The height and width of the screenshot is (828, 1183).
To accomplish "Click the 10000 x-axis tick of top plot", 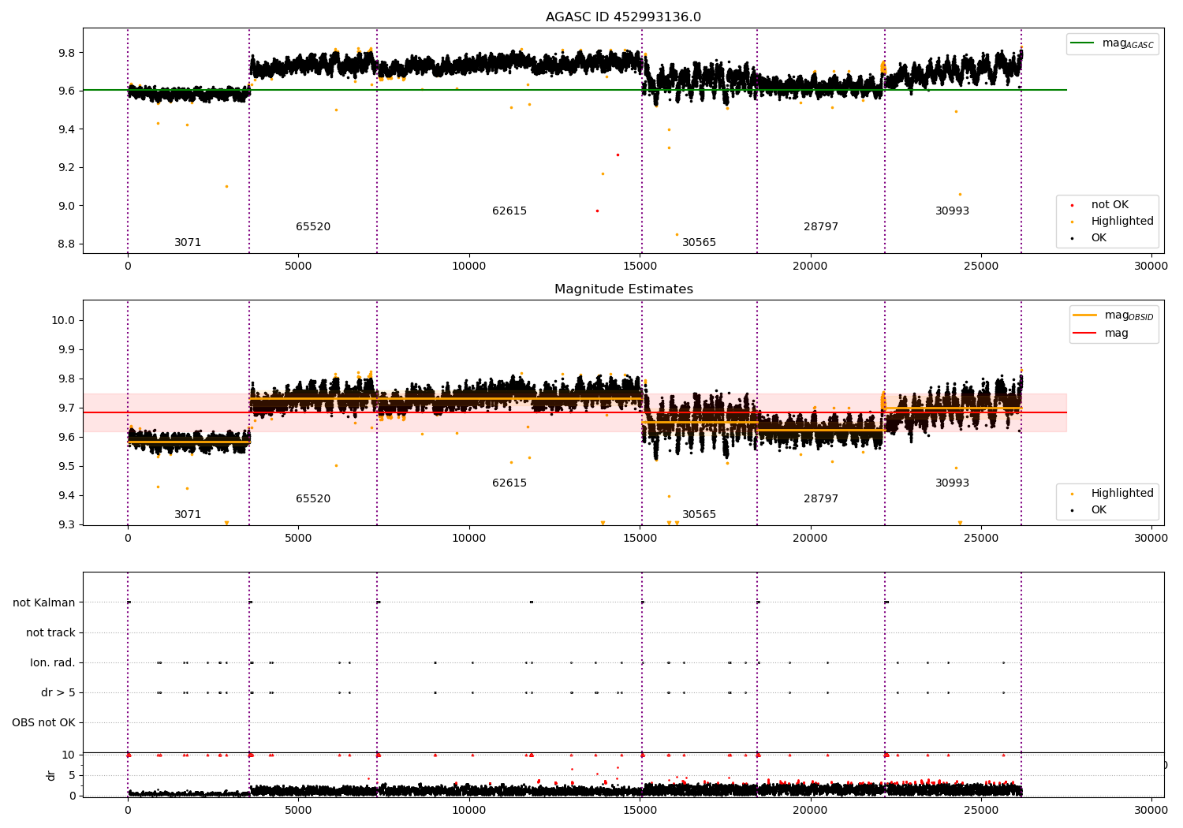I will pyautogui.click(x=468, y=266).
